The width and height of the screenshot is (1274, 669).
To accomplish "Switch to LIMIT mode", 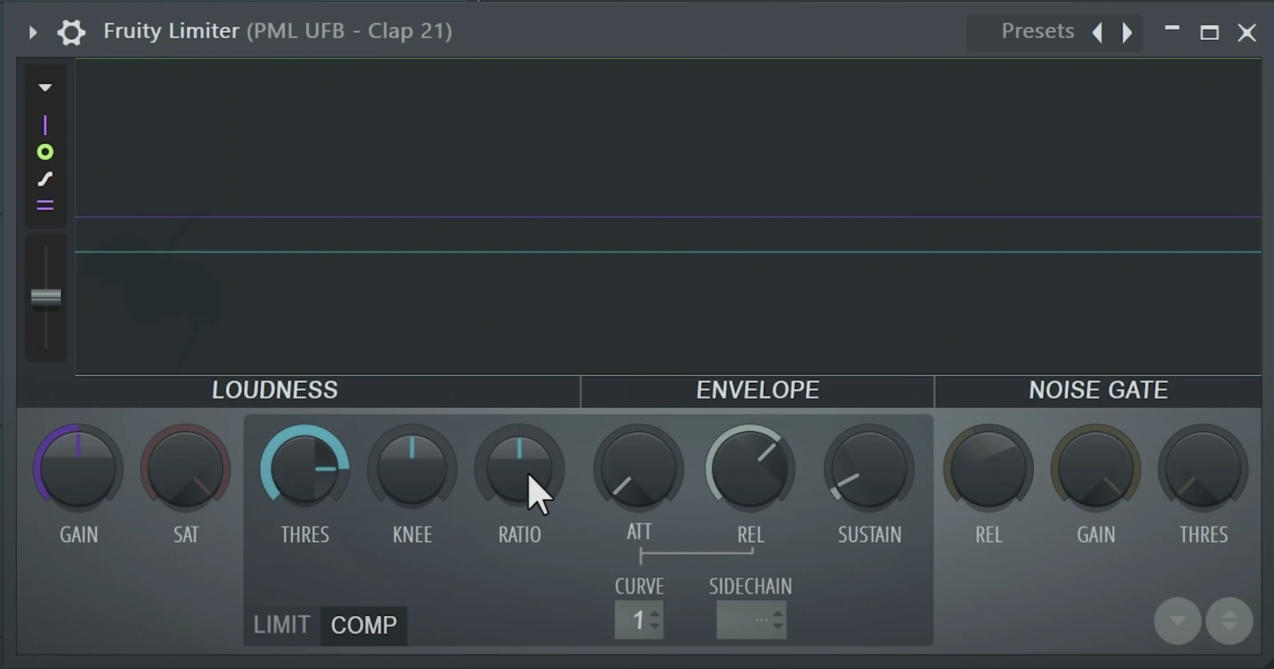I will tap(282, 625).
